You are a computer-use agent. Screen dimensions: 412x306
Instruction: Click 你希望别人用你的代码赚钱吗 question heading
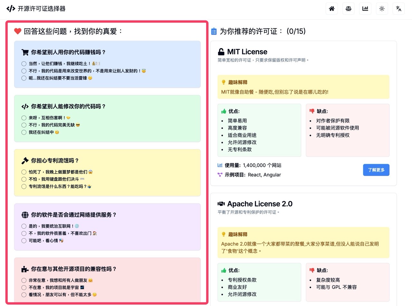[x=68, y=52]
